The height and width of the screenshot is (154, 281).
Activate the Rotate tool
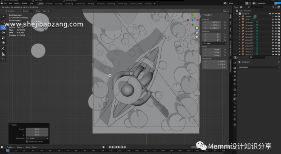coord(3,33)
